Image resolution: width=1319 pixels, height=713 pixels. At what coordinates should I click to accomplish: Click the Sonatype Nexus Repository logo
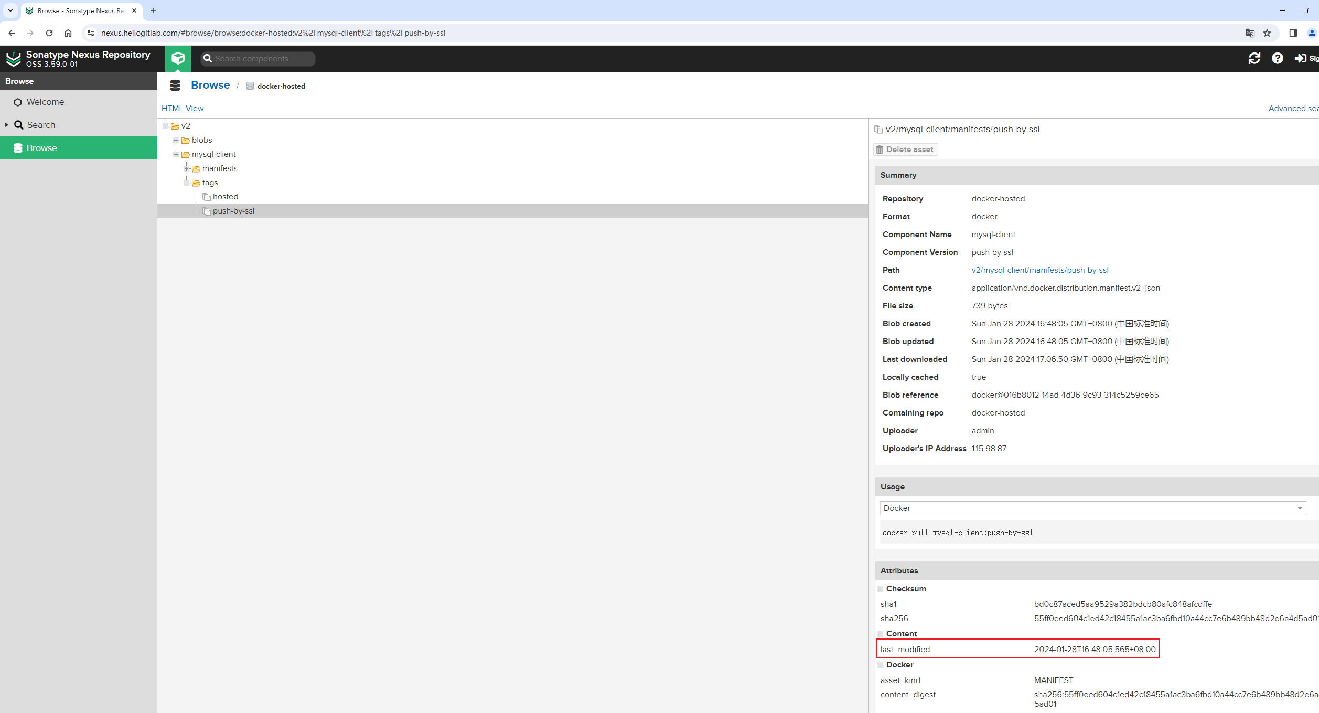point(14,59)
